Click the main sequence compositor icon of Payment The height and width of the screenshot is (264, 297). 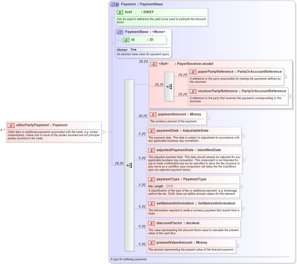pyautogui.click(x=129, y=165)
